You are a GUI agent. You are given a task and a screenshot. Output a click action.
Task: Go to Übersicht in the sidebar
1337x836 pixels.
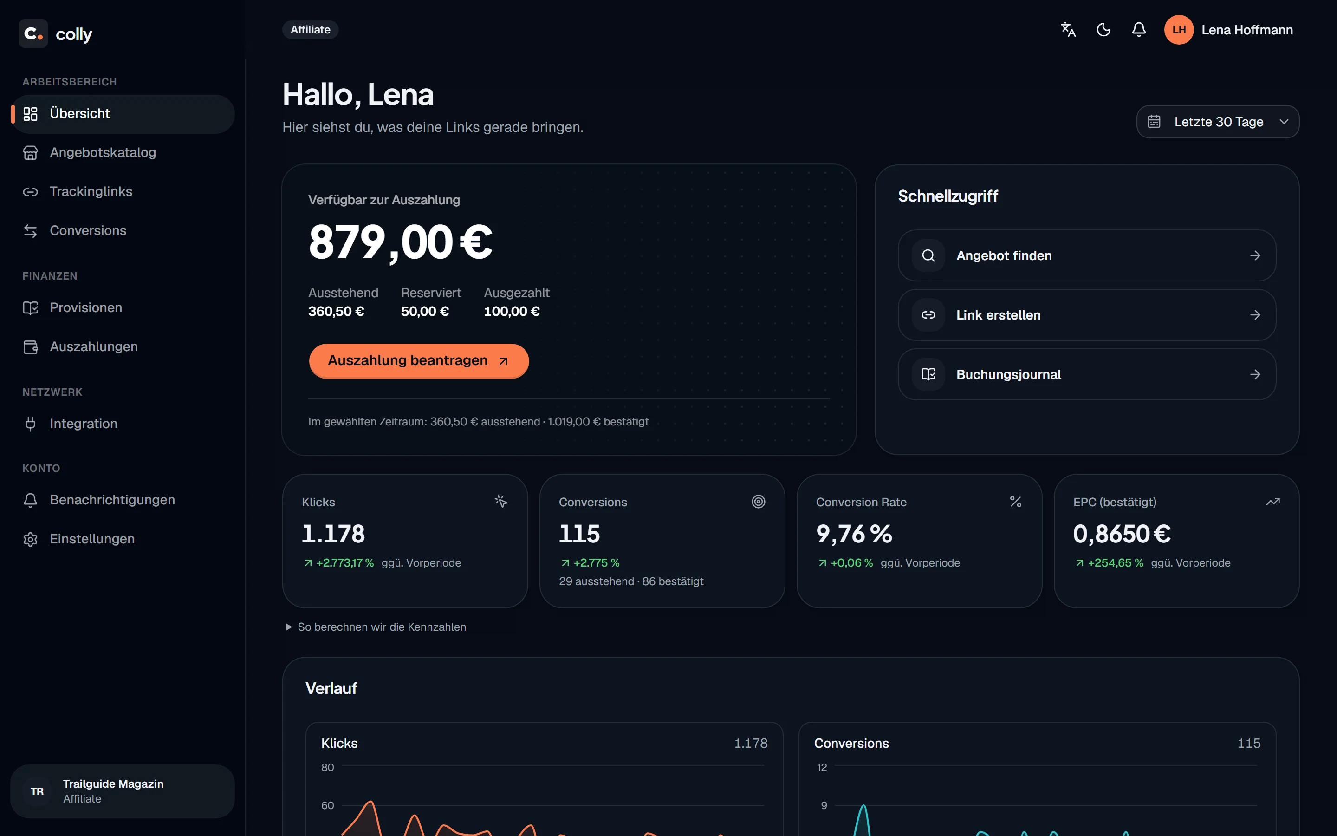click(122, 114)
